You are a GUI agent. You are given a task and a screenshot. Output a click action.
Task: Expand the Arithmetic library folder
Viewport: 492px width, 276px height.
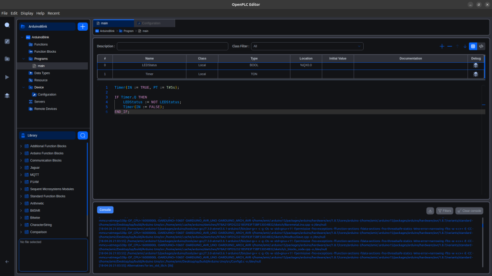[x=21, y=203]
